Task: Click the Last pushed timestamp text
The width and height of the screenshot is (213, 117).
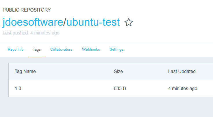Action: coord(31,33)
